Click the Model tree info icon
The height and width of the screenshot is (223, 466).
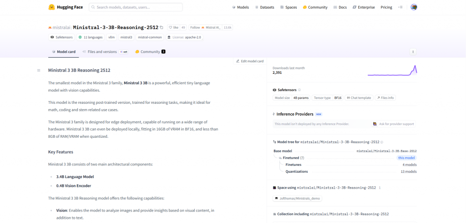[382, 142]
